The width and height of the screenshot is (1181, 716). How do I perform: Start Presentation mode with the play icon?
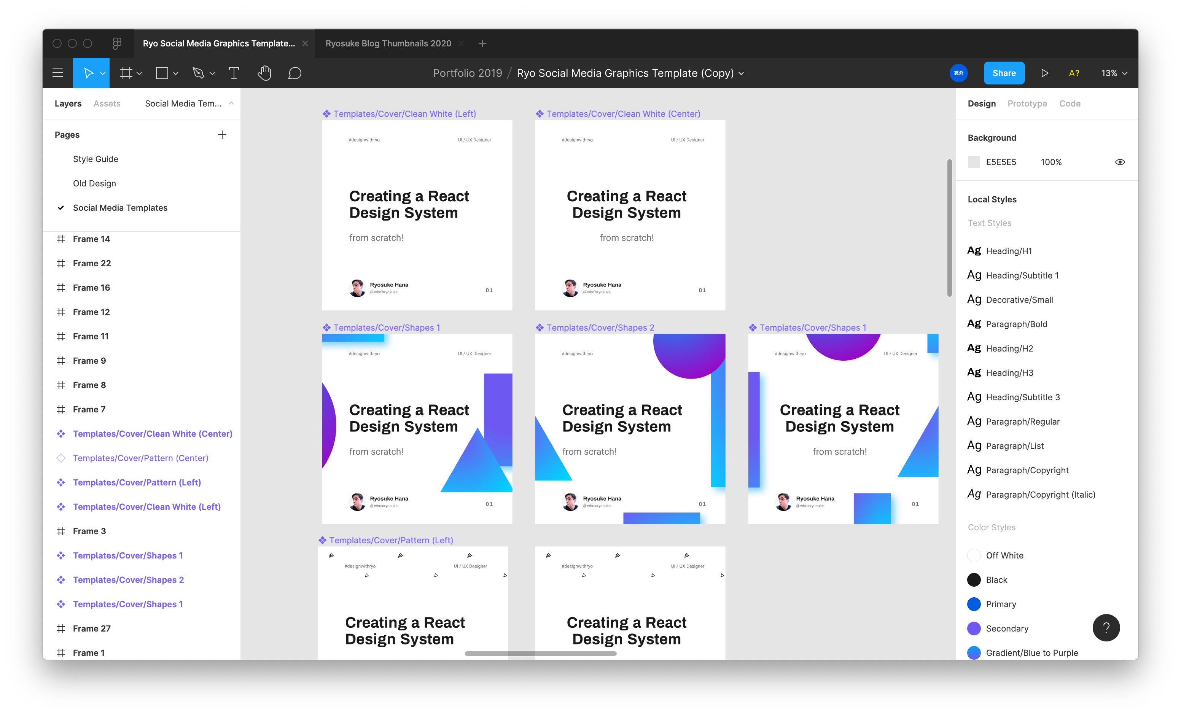[x=1045, y=73]
